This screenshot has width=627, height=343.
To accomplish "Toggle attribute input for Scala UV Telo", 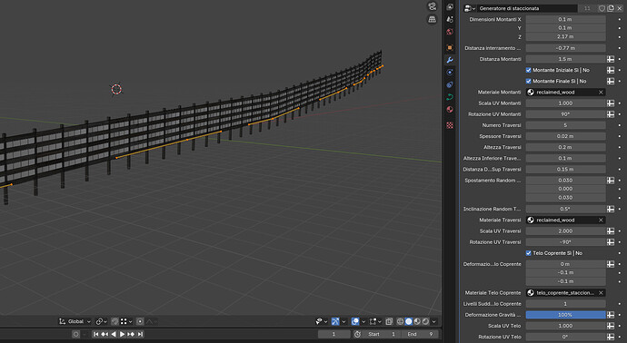I will tap(611, 326).
